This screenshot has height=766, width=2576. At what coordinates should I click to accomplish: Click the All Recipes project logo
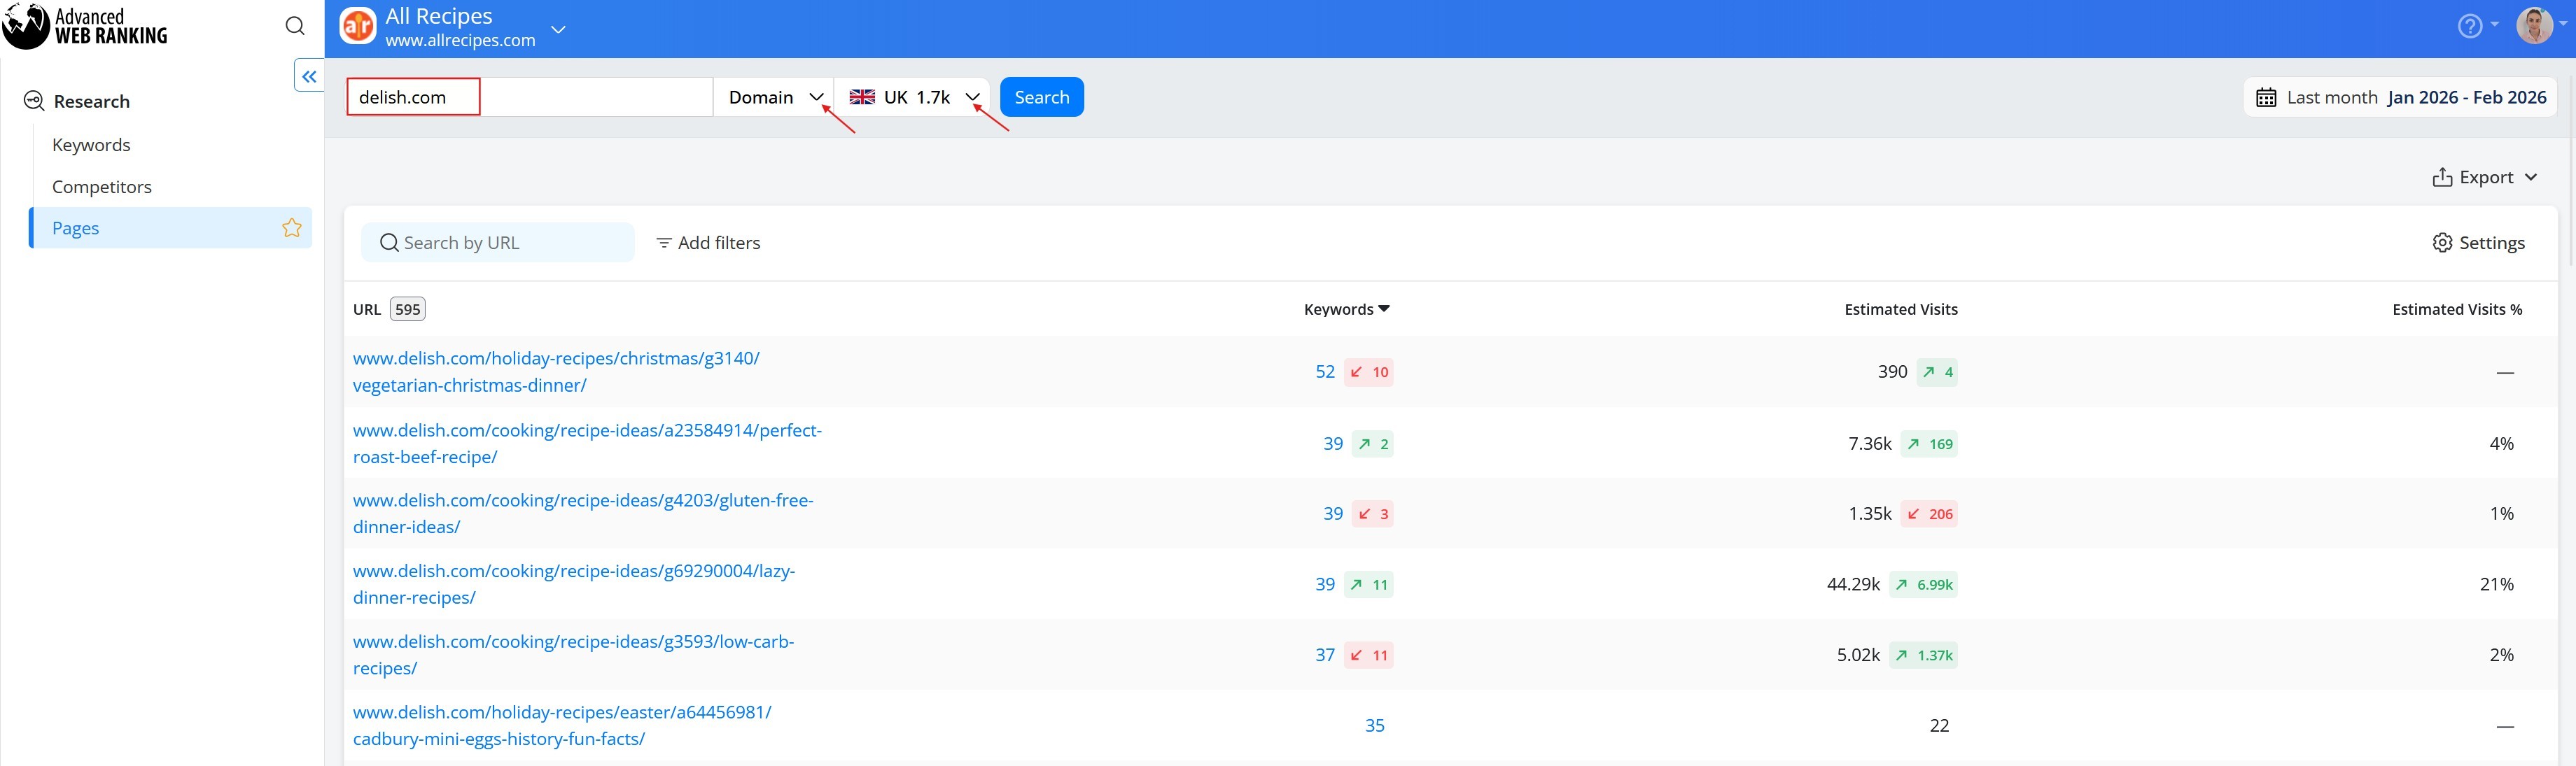coord(358,27)
